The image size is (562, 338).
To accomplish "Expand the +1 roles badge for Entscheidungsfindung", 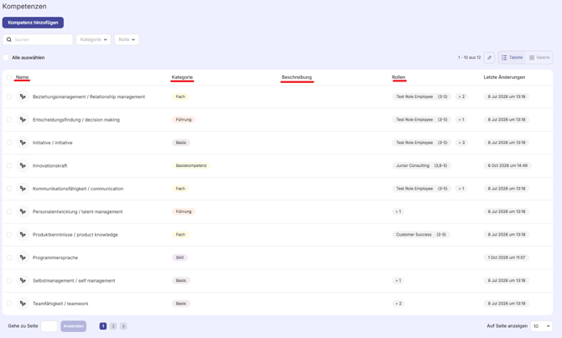I will (x=461, y=119).
